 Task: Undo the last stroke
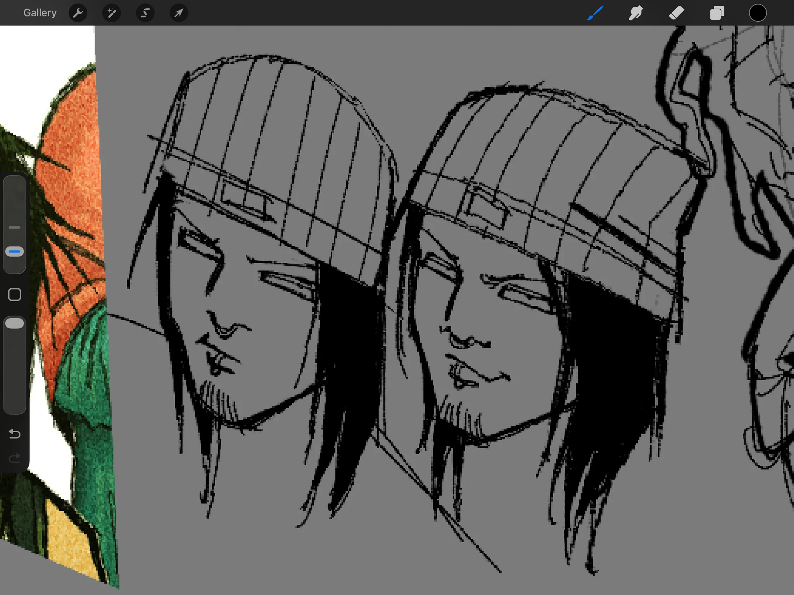click(15, 434)
